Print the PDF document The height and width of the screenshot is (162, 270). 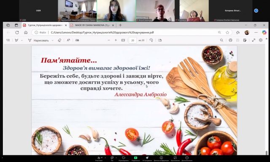click(230, 40)
